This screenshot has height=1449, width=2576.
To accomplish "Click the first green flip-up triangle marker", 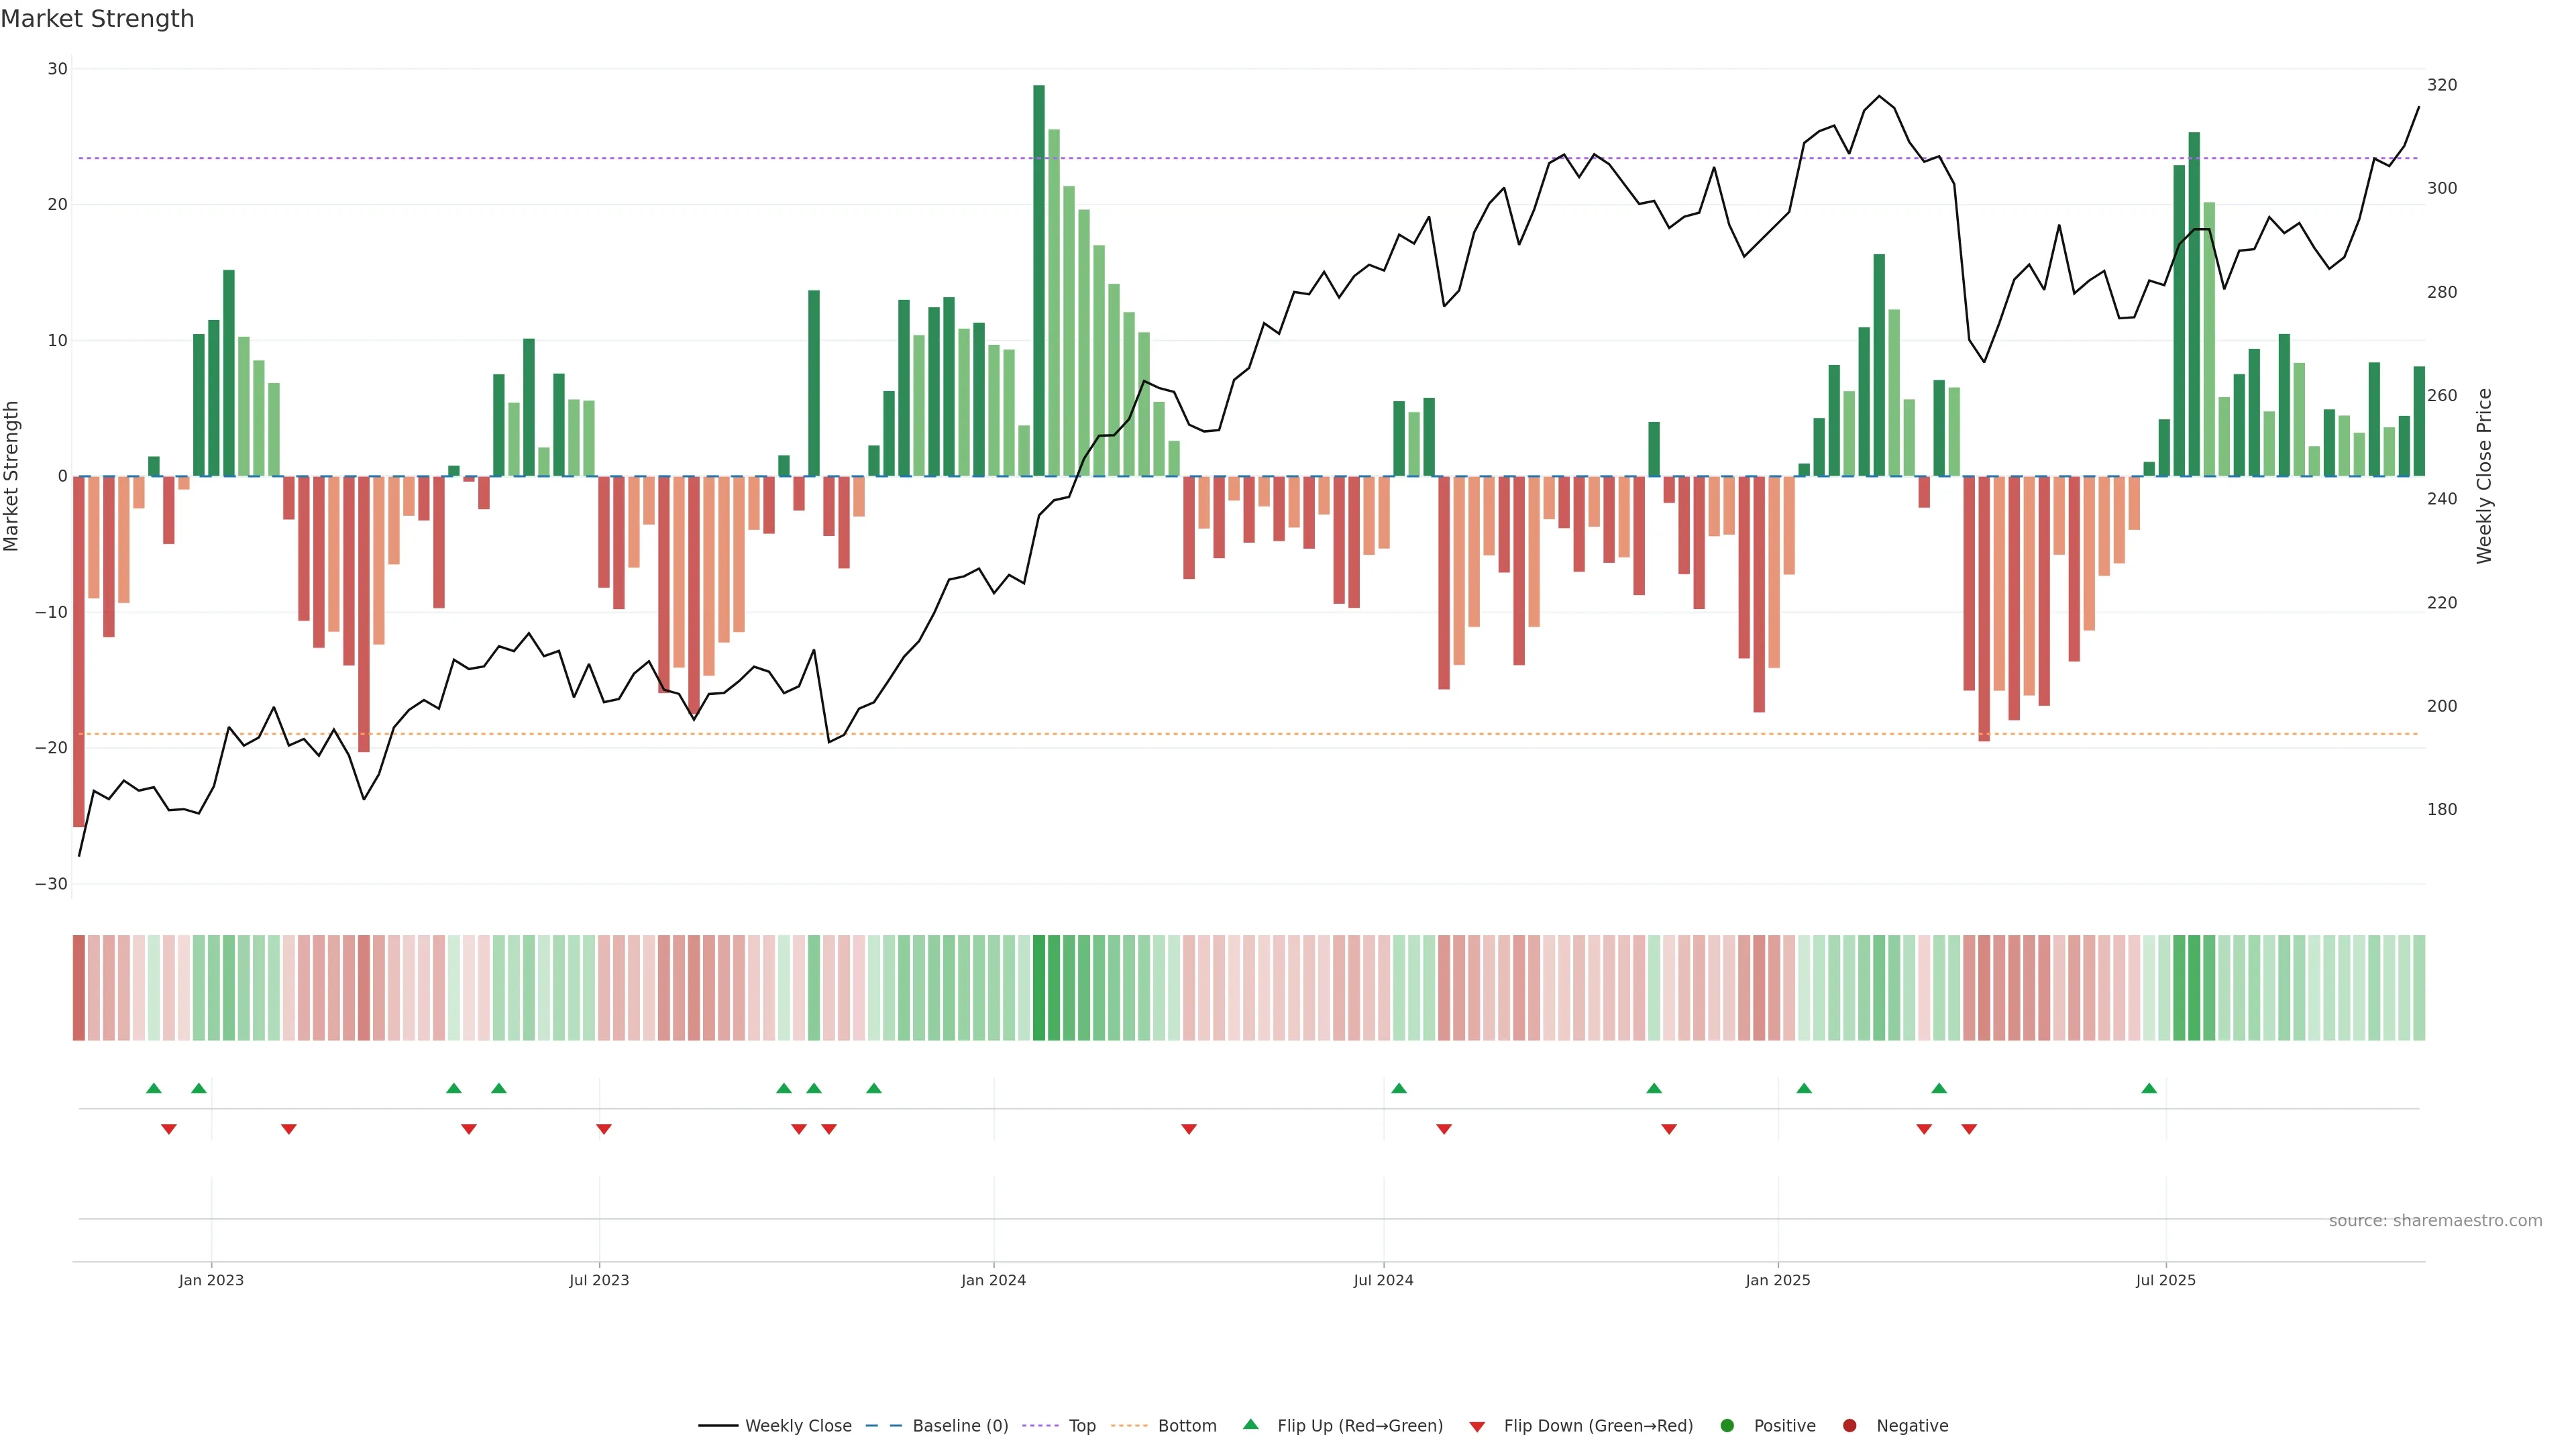I will (153, 1088).
